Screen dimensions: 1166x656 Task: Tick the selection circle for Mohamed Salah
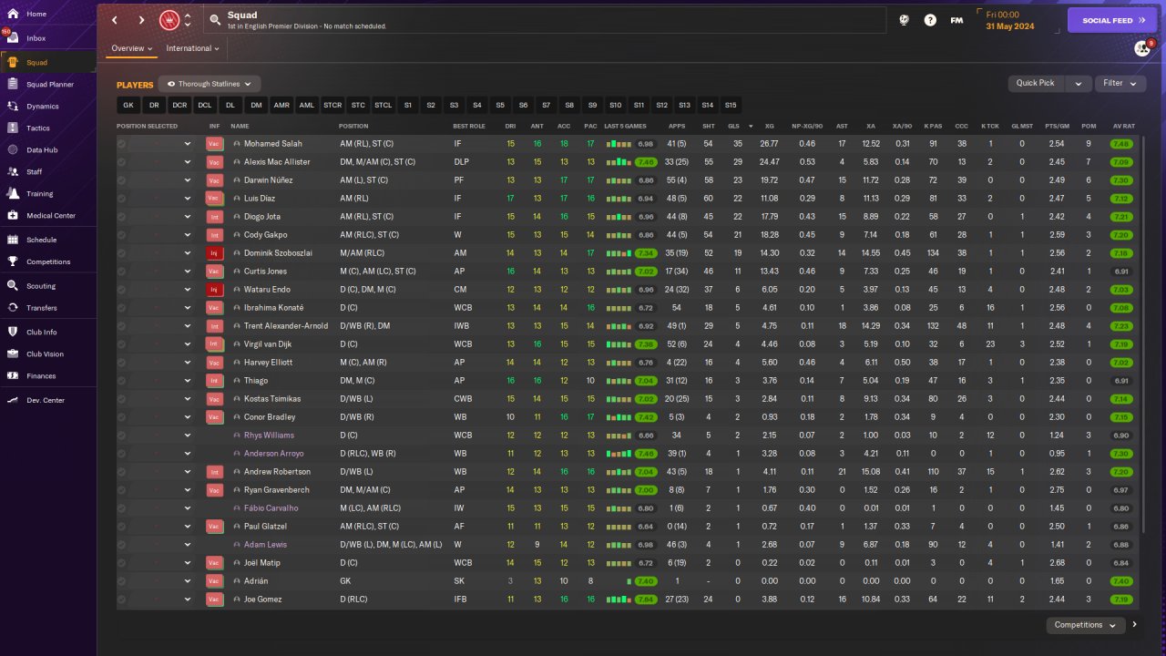click(x=122, y=144)
